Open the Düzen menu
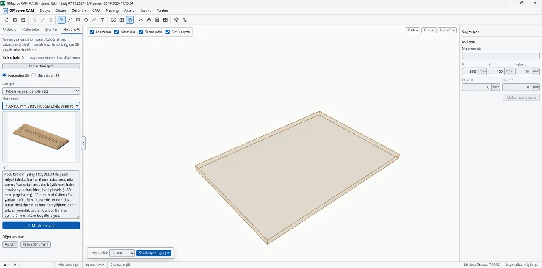 (61, 10)
